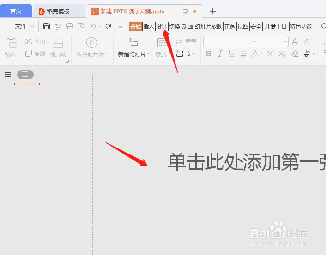This screenshot has width=326, height=255.
Task: Click the Redo arrow
Action: click(x=108, y=26)
